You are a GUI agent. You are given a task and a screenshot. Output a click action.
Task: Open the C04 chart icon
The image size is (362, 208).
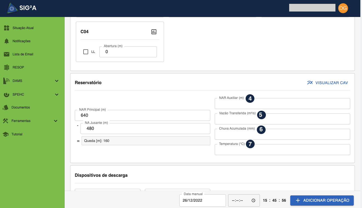tap(154, 32)
